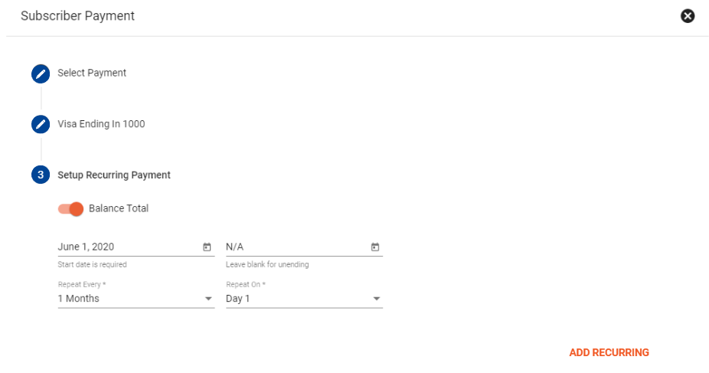Click the ADD RECURRING button
This screenshot has height=373, width=709.
click(x=609, y=352)
